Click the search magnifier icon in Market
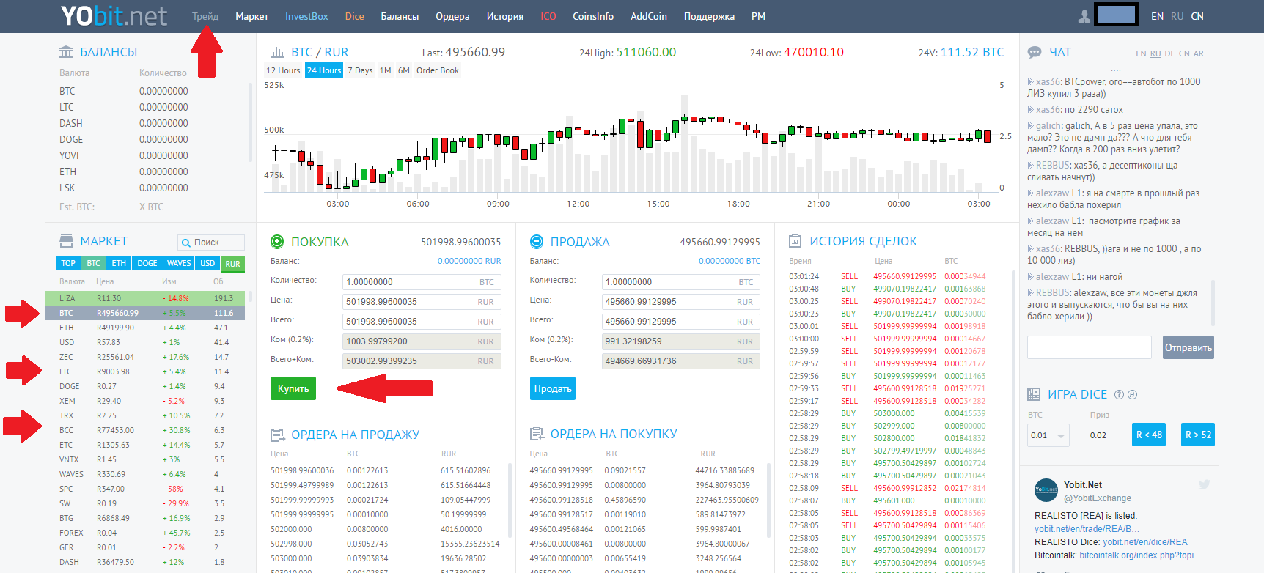 tap(186, 243)
